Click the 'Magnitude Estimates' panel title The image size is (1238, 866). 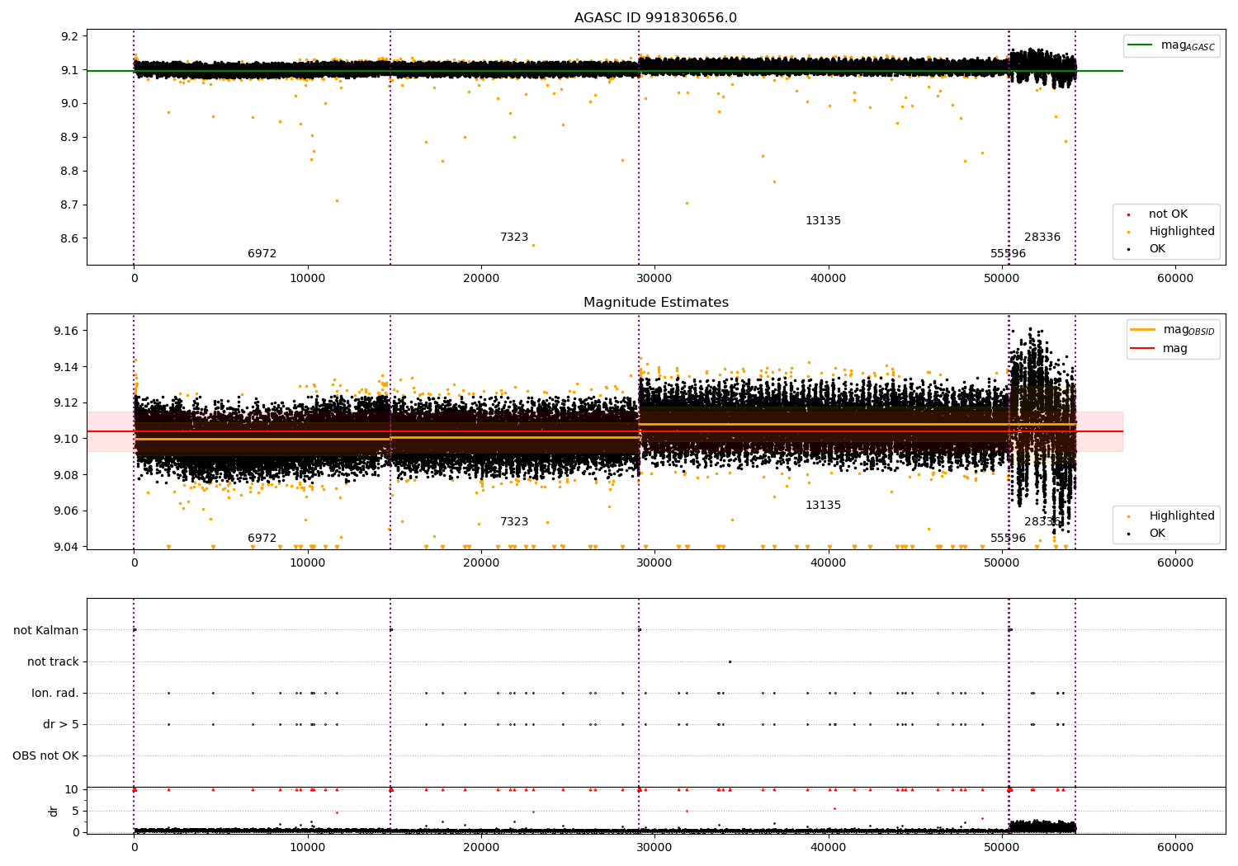pos(655,303)
